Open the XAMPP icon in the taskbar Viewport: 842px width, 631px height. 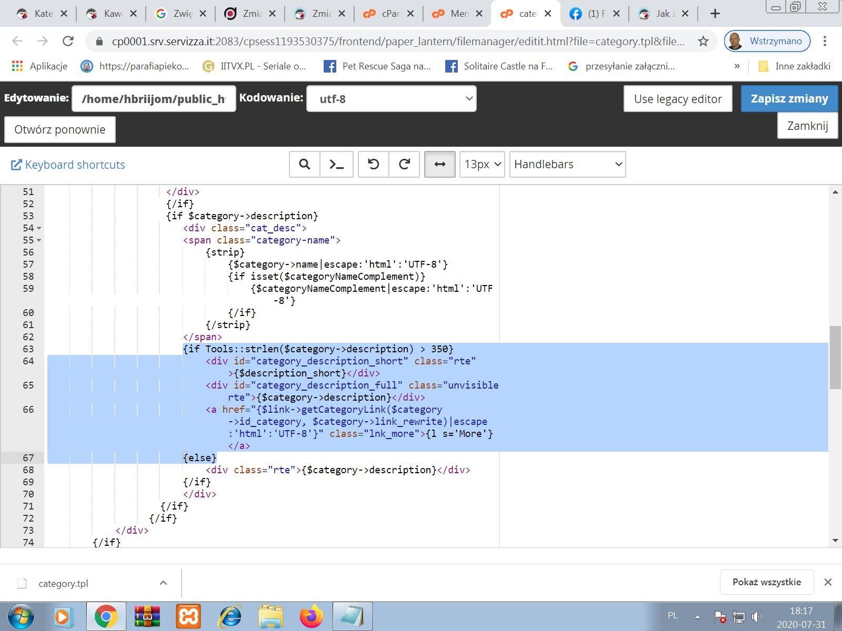pos(188,616)
